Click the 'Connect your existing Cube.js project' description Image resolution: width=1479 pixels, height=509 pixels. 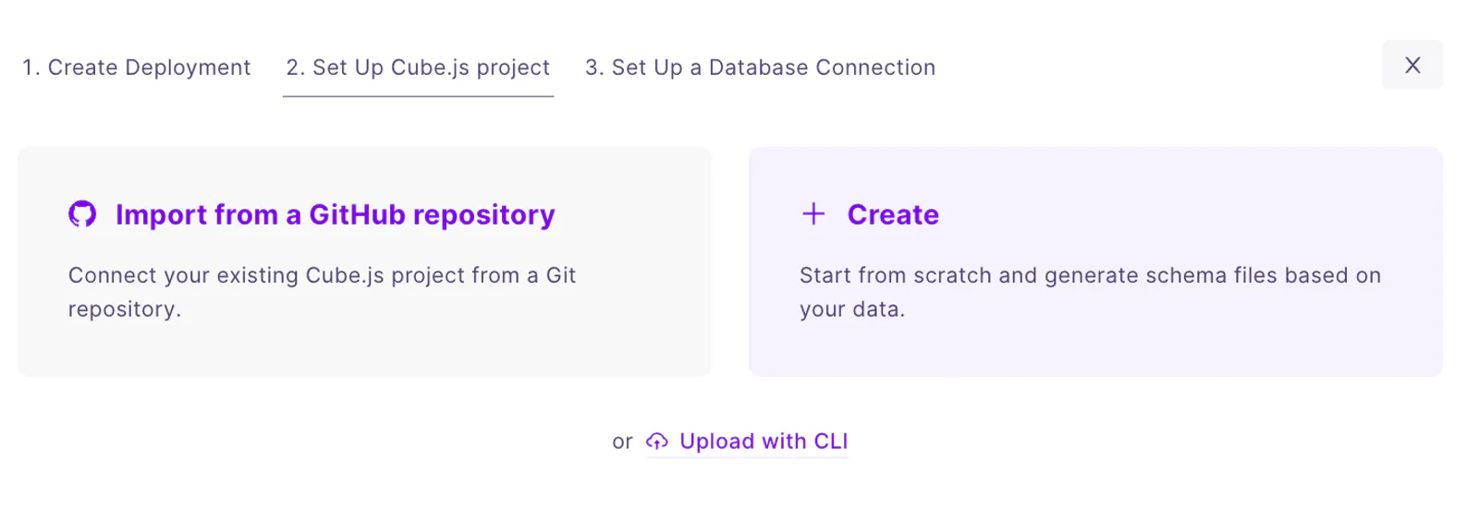coord(322,292)
